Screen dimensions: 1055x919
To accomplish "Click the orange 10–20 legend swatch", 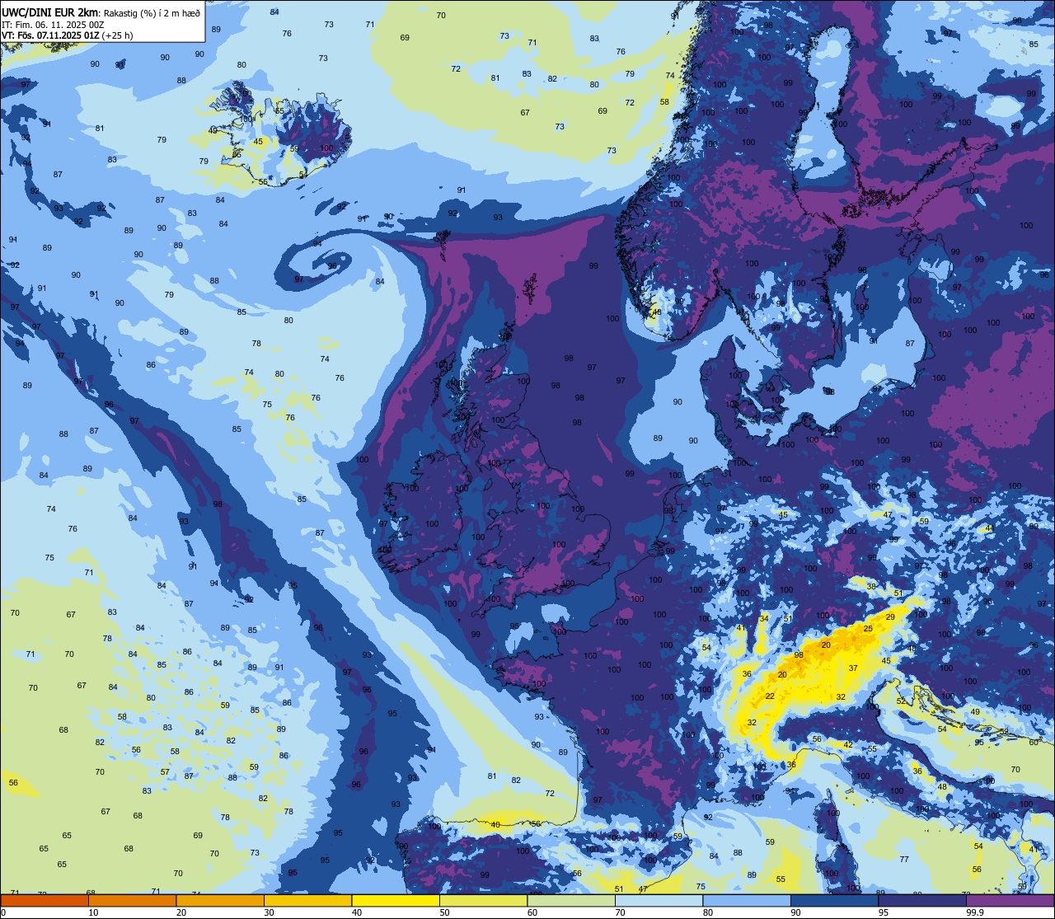I will (x=132, y=900).
